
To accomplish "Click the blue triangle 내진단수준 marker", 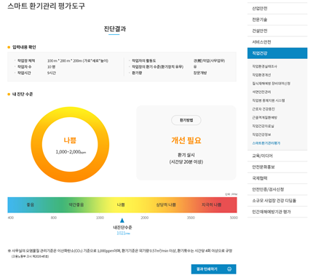I will pos(122,220).
